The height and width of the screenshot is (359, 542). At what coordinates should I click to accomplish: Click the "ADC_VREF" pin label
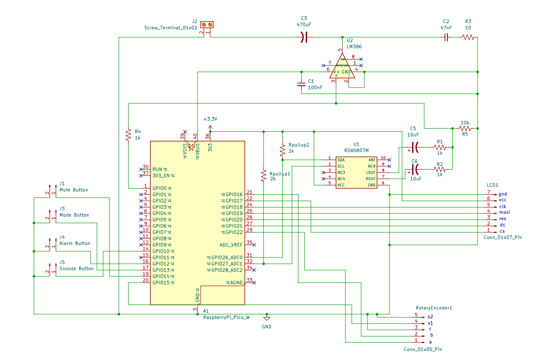231,245
